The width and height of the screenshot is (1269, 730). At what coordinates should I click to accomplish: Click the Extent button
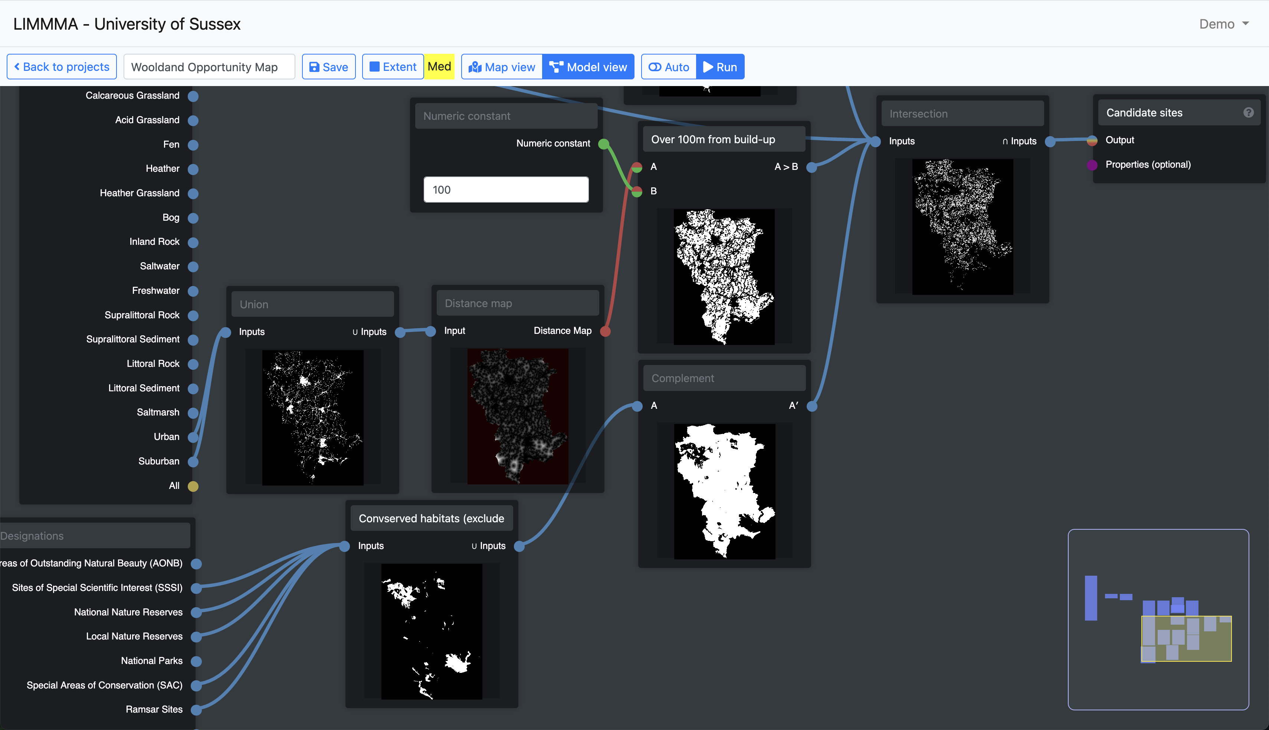point(393,67)
